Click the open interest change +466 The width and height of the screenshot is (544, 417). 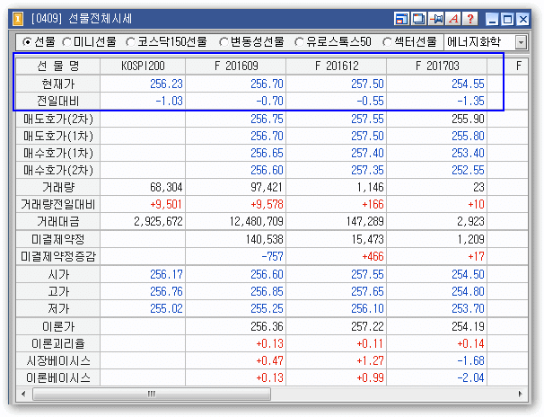[373, 257]
